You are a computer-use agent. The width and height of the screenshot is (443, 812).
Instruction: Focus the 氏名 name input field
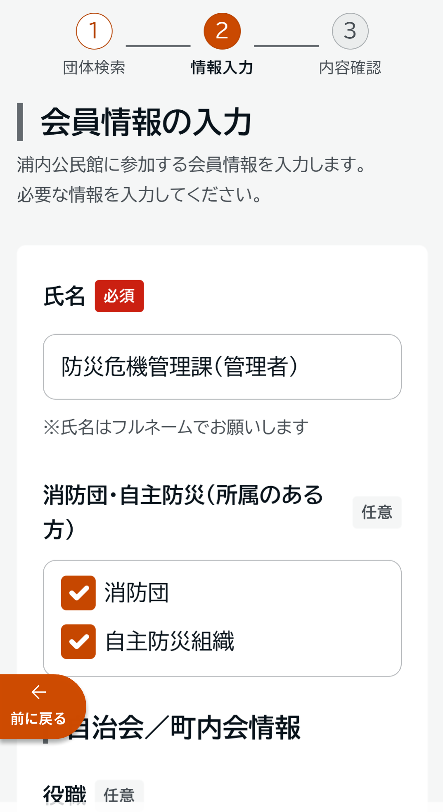[x=222, y=367]
